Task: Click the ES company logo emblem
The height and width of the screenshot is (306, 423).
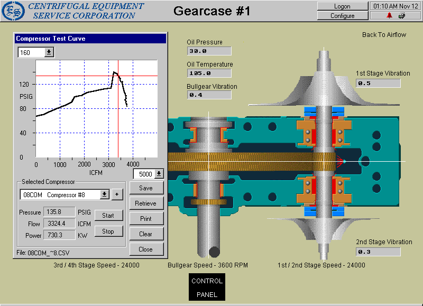Action: [x=13, y=11]
